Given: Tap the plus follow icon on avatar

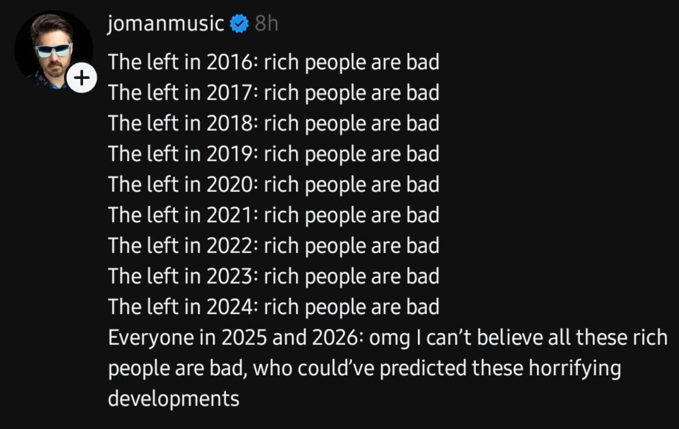Looking at the screenshot, I should (x=81, y=78).
